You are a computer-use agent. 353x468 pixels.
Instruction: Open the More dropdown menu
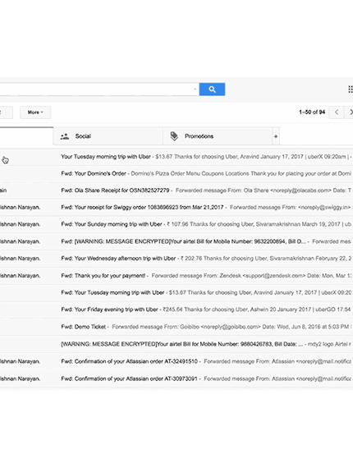(x=35, y=112)
